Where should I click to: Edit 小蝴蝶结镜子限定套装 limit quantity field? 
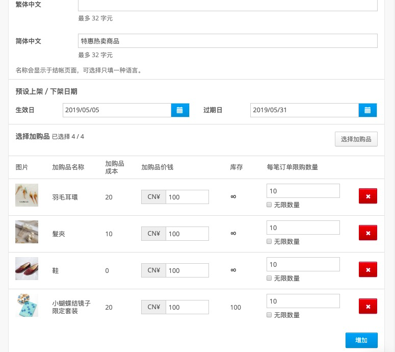(303, 301)
